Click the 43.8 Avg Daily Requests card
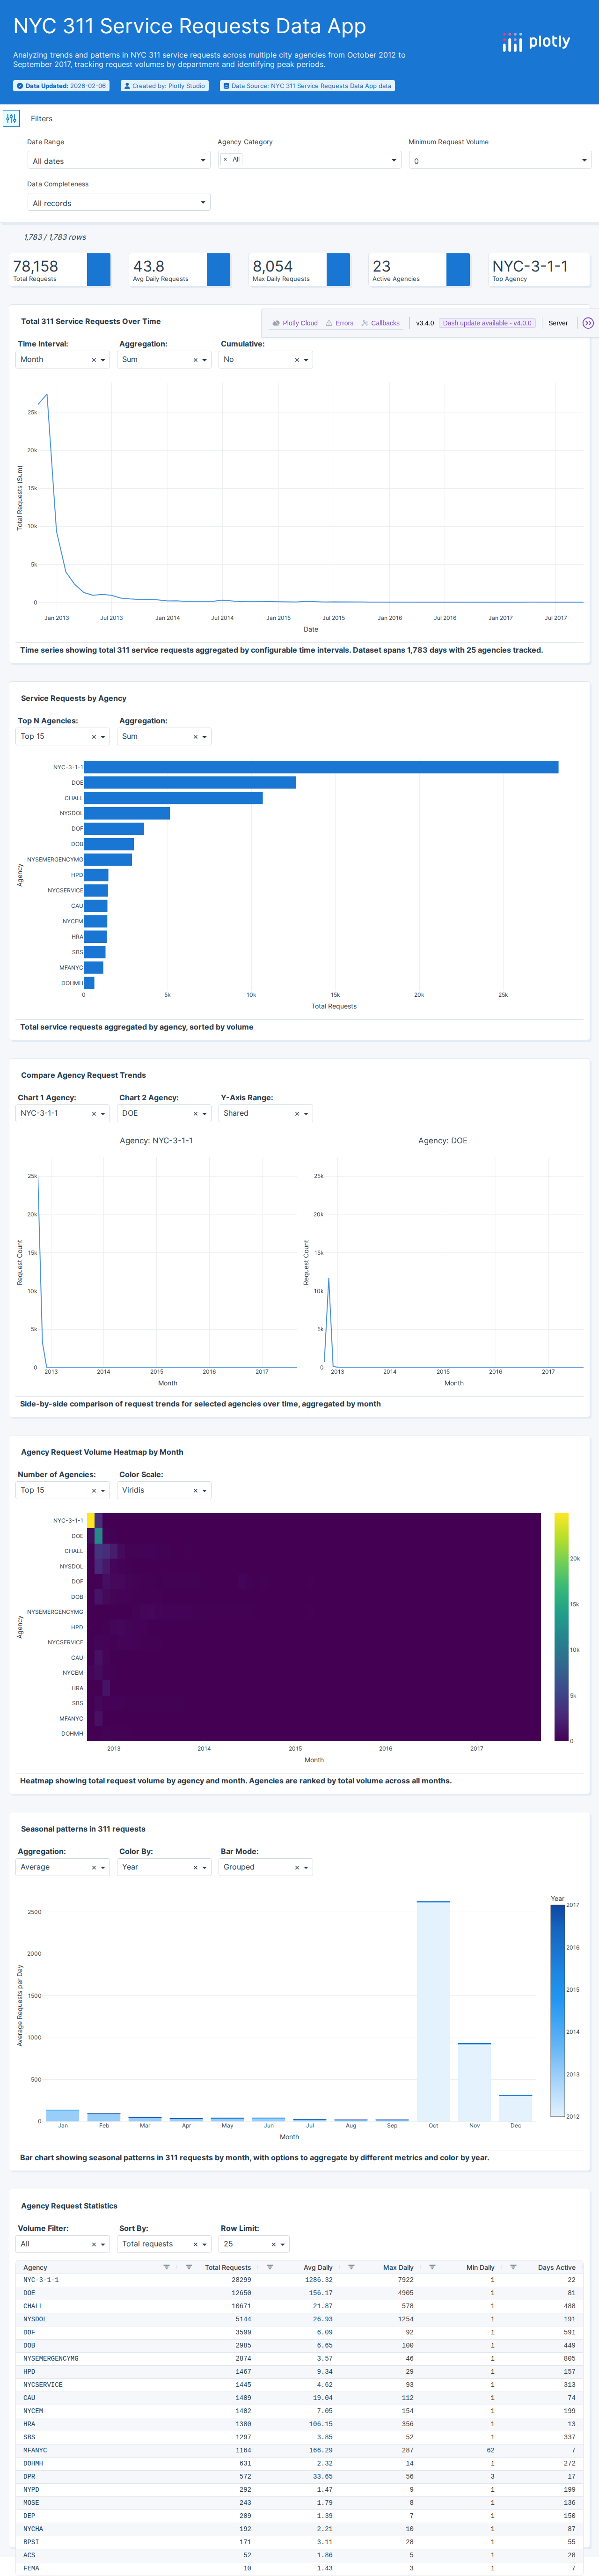This screenshot has height=2576, width=599. pos(180,270)
